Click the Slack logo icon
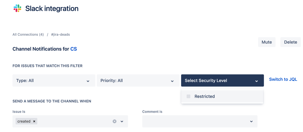The height and width of the screenshot is (132, 303). point(17,8)
